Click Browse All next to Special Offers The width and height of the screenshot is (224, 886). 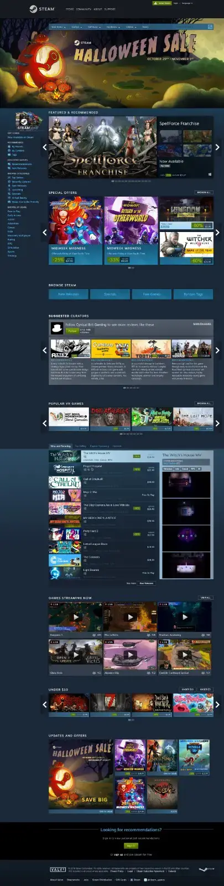click(204, 193)
